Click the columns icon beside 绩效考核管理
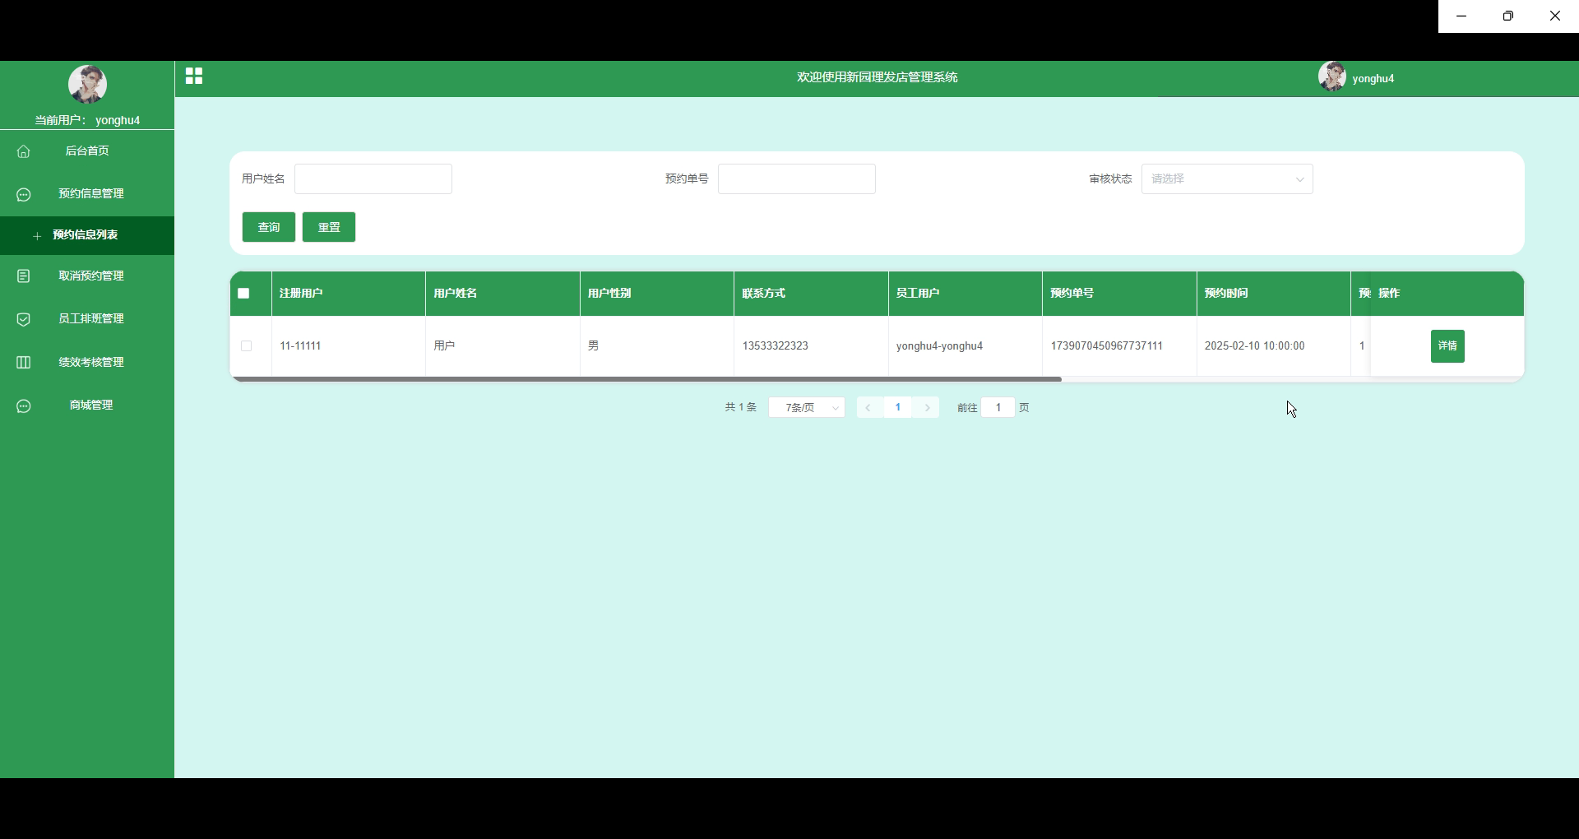The height and width of the screenshot is (839, 1579). (24, 362)
